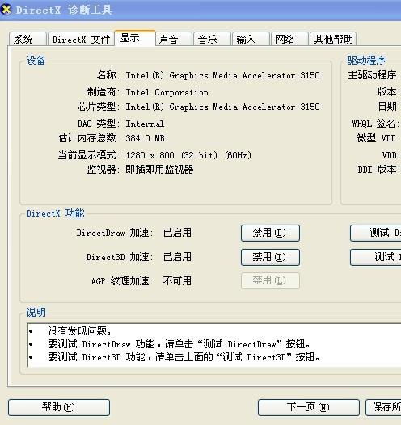
Task: Open the 音乐 tab
Action: [x=213, y=39]
